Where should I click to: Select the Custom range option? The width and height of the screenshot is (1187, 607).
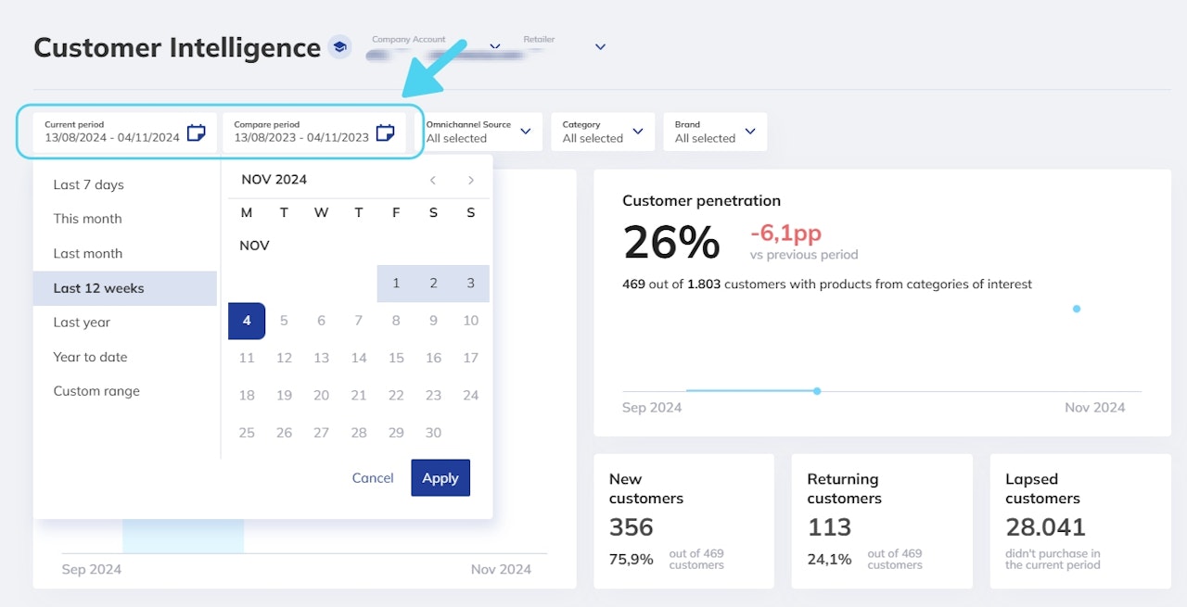coord(96,391)
